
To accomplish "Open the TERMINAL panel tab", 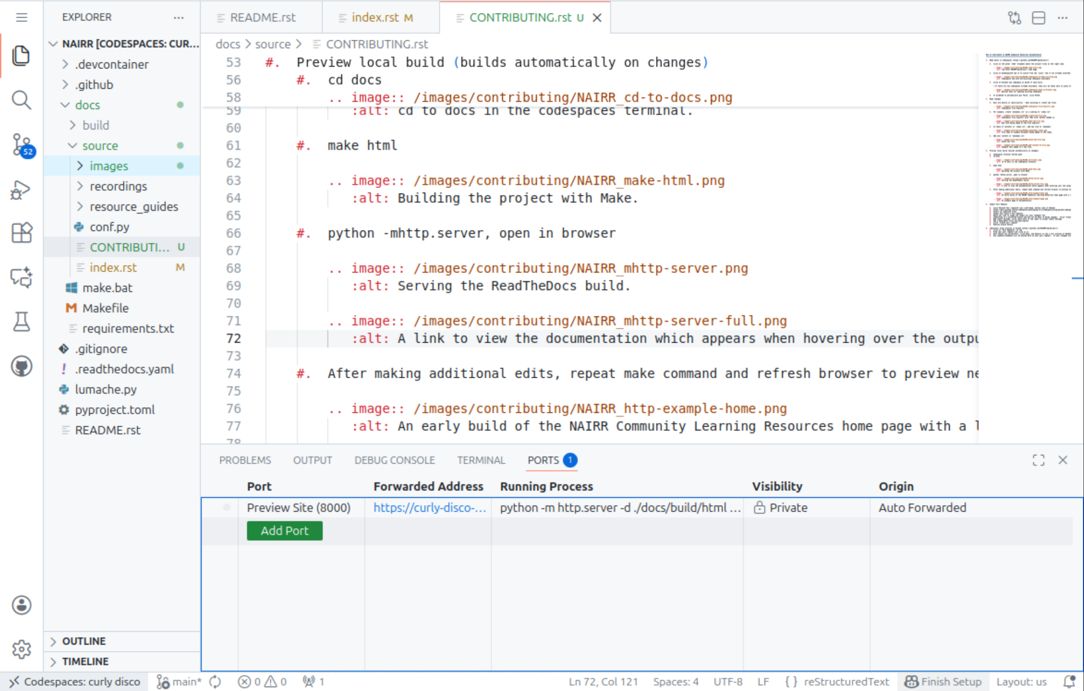I will tap(481, 460).
